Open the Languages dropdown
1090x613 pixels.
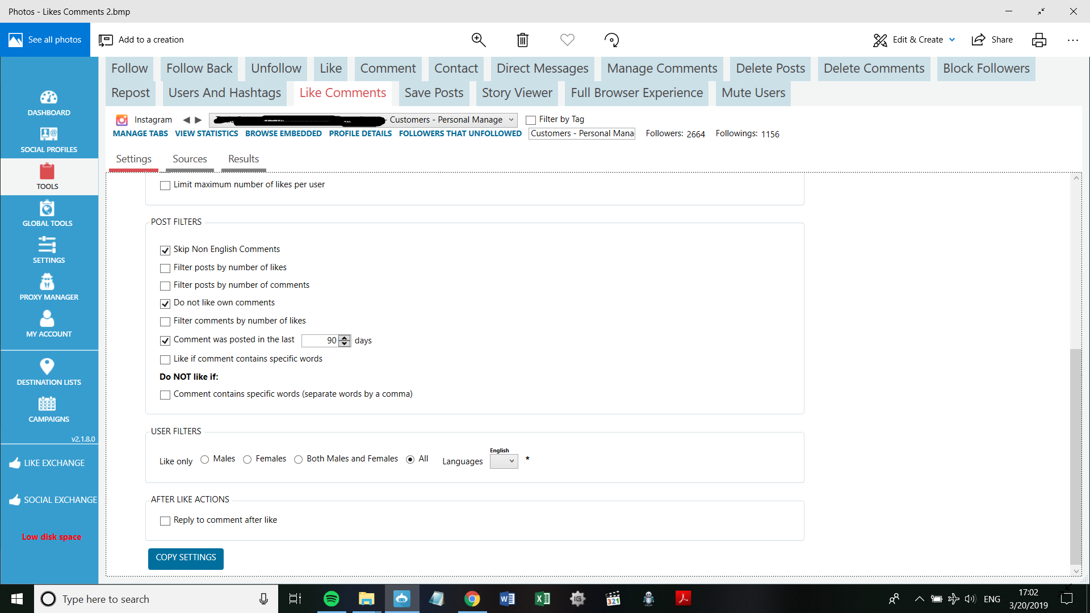[504, 461]
